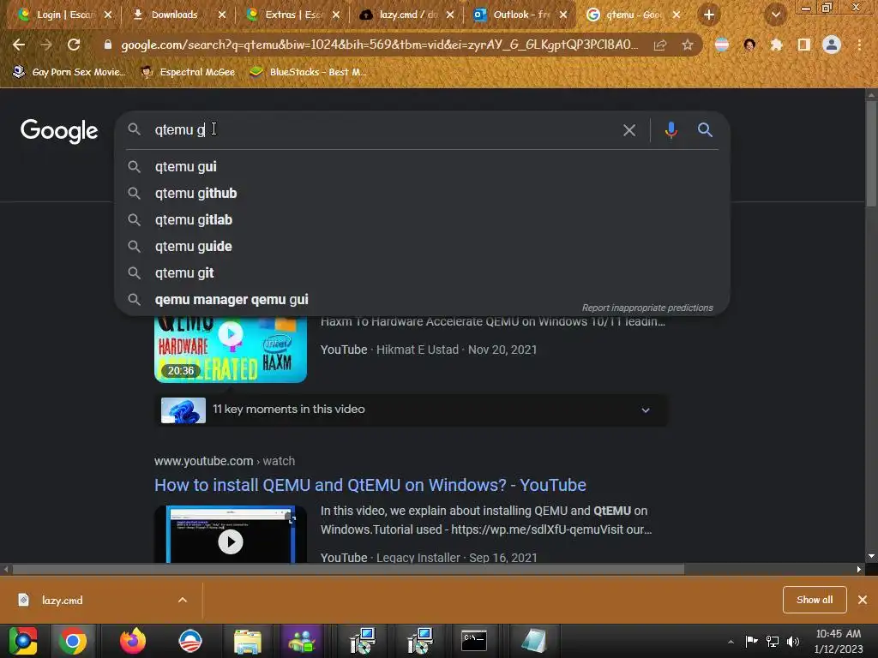Bookmark this page with the star icon

point(687,45)
